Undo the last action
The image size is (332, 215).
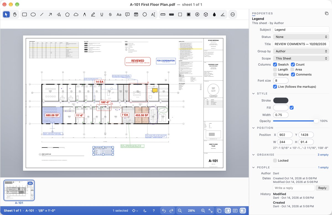tap(164, 211)
